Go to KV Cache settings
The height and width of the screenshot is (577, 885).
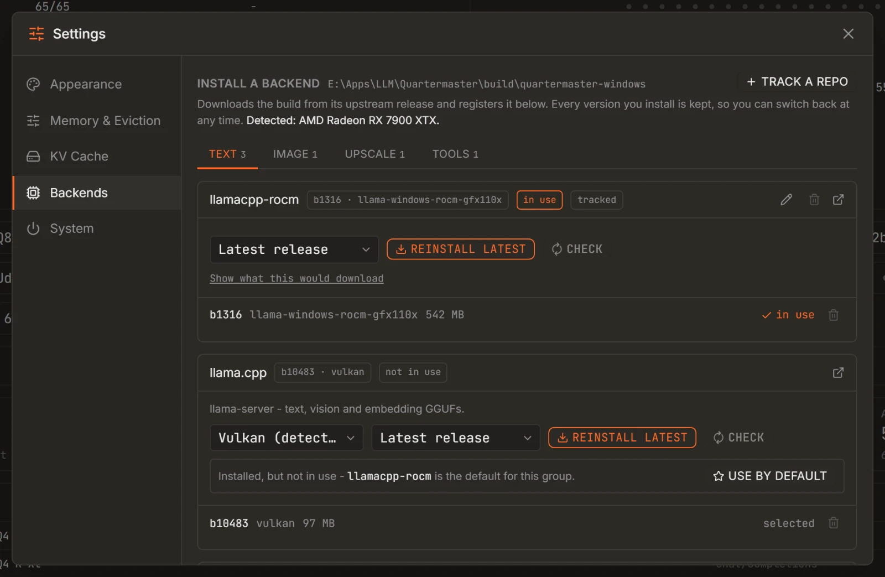click(97, 157)
